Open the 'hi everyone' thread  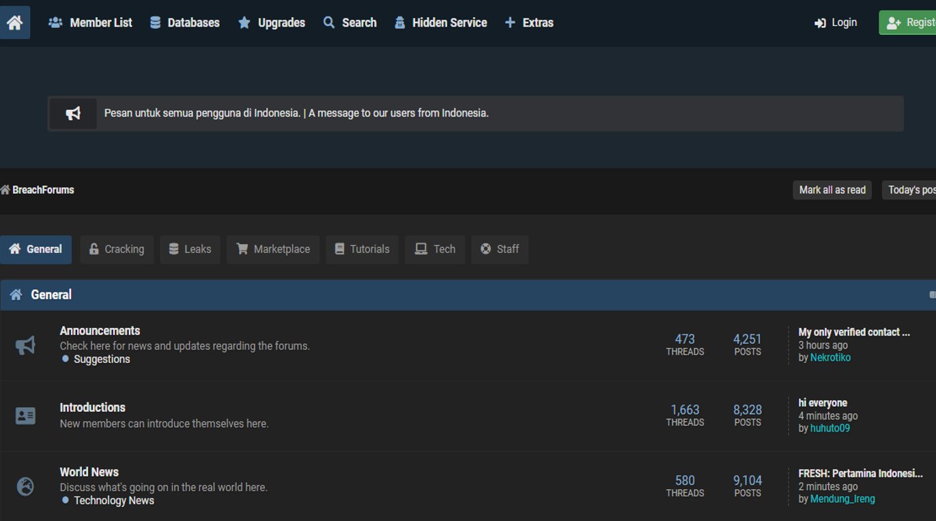[823, 403]
